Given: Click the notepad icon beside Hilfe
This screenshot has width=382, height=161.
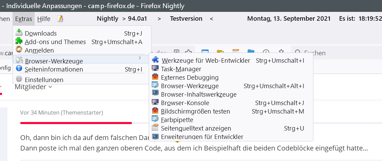Looking at the screenshot, I should [x=60, y=19].
